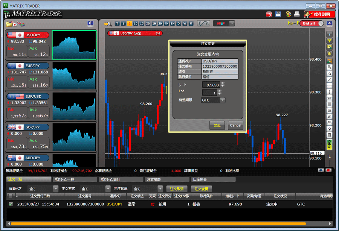339x231 pixels.
Task: Click the trash can delete tool
Action: pyautogui.click(x=329, y=135)
